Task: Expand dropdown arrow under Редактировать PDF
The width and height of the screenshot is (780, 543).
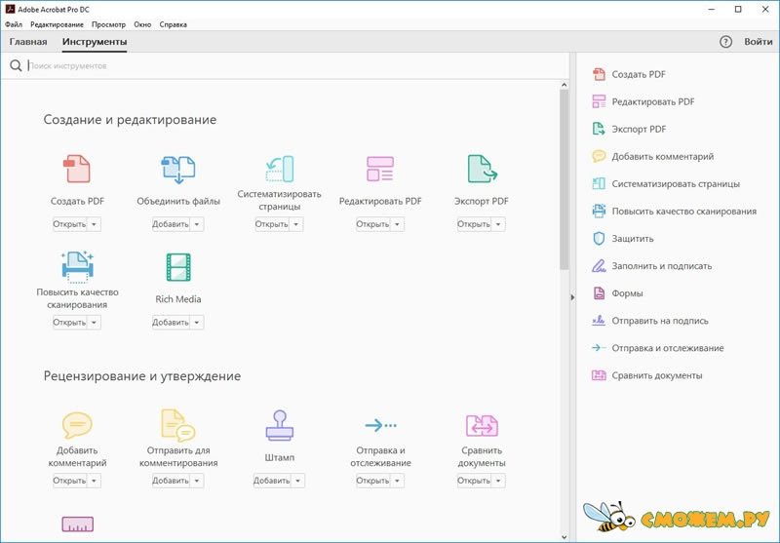Action: coord(397,224)
